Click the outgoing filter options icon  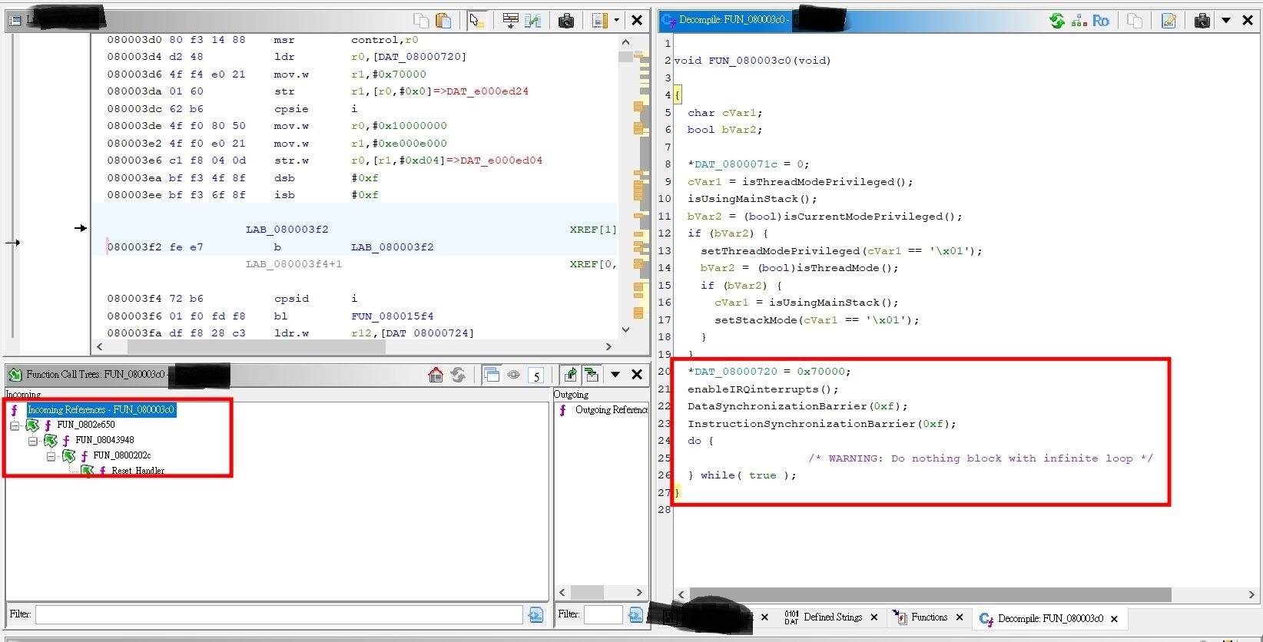click(635, 614)
